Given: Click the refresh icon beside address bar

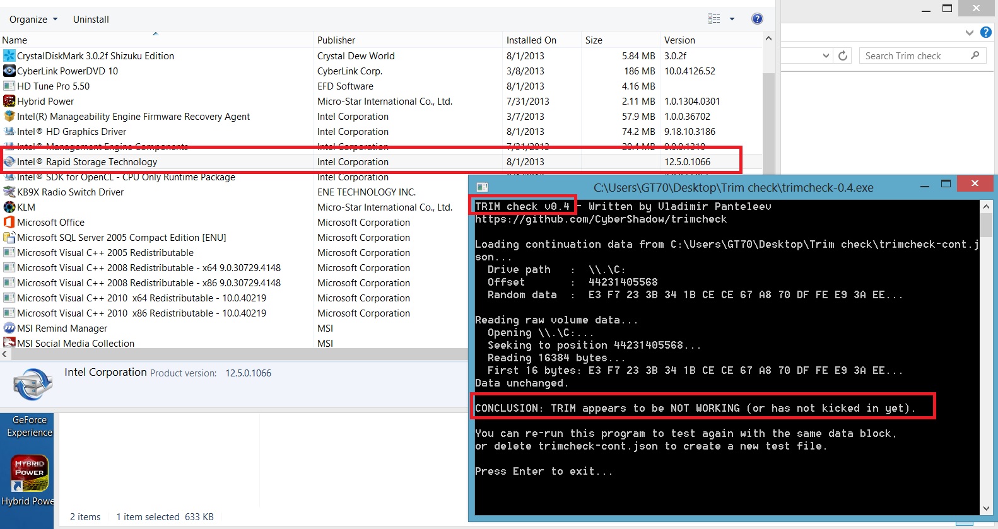Looking at the screenshot, I should click(843, 56).
